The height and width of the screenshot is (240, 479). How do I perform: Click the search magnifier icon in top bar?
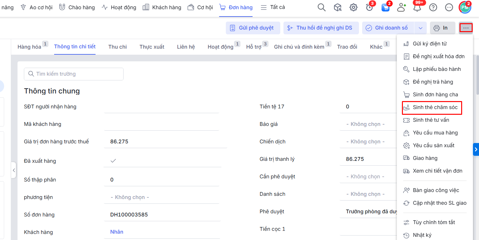tap(322, 7)
